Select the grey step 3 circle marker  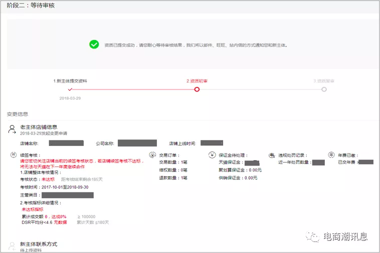click(324, 89)
